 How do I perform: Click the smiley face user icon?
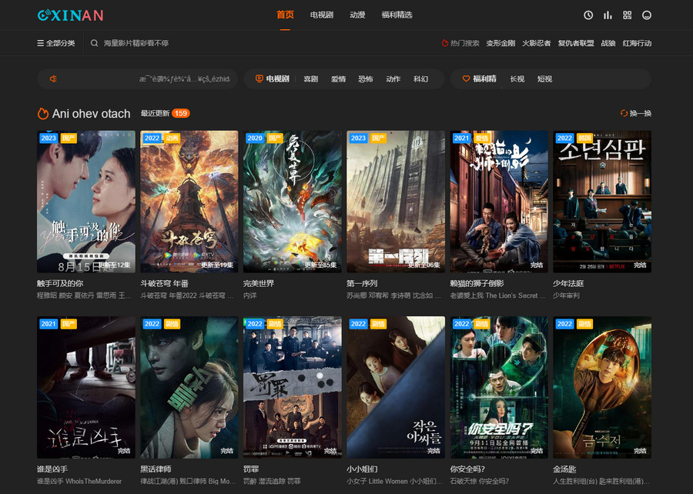647,15
